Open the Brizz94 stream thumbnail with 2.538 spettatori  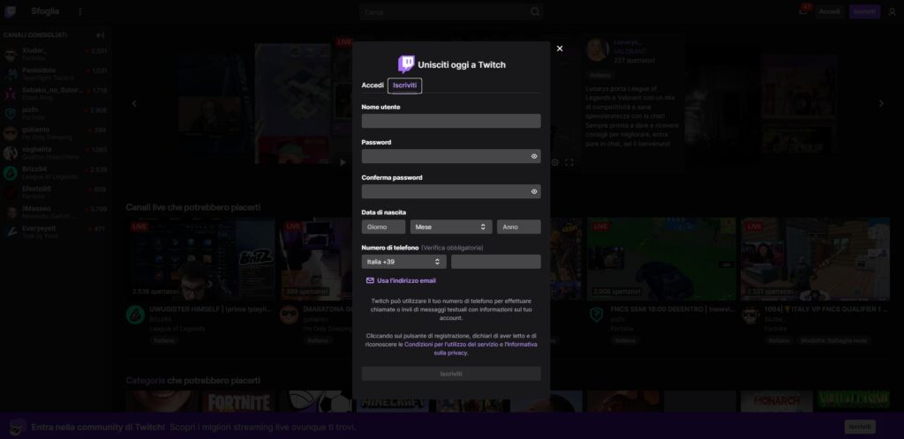pos(200,259)
